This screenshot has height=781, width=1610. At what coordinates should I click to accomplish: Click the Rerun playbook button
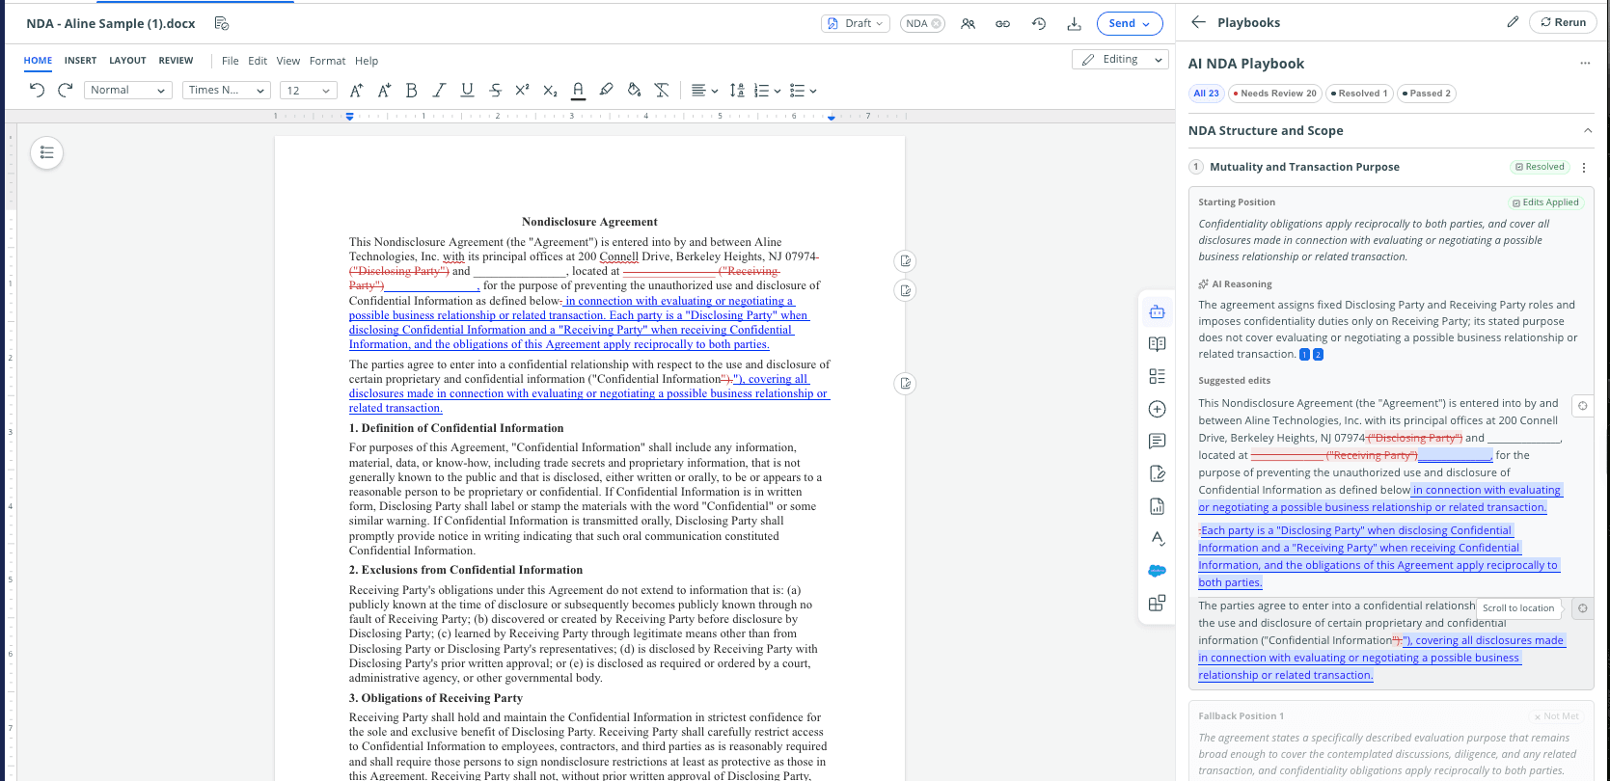(x=1563, y=22)
